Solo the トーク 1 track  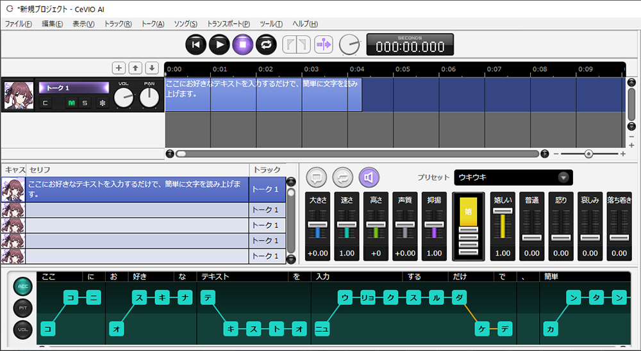click(x=85, y=103)
